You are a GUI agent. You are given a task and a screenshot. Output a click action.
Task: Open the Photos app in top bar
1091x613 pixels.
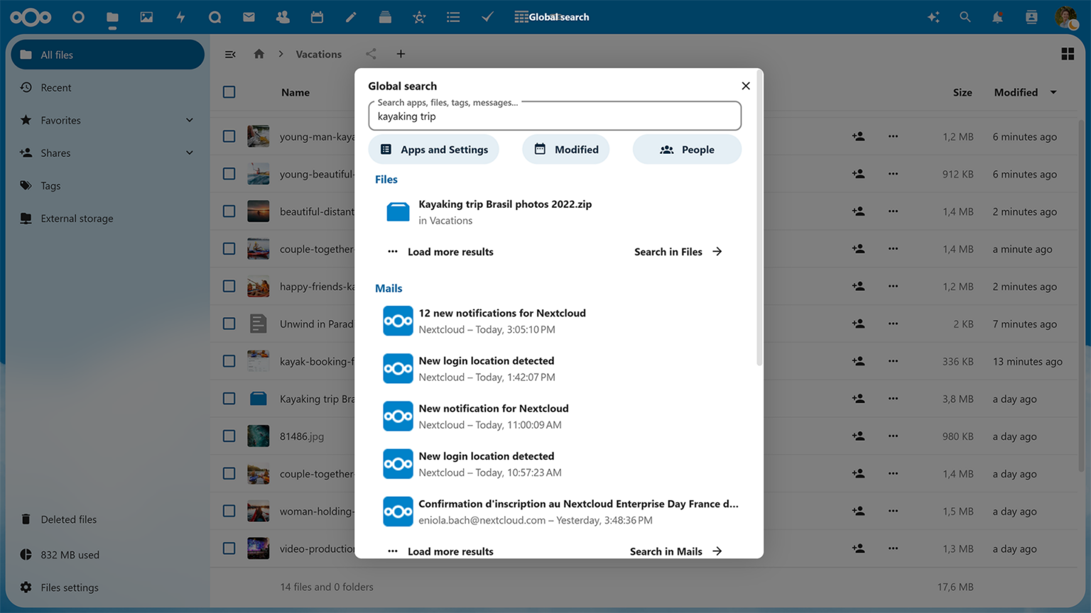coord(146,17)
